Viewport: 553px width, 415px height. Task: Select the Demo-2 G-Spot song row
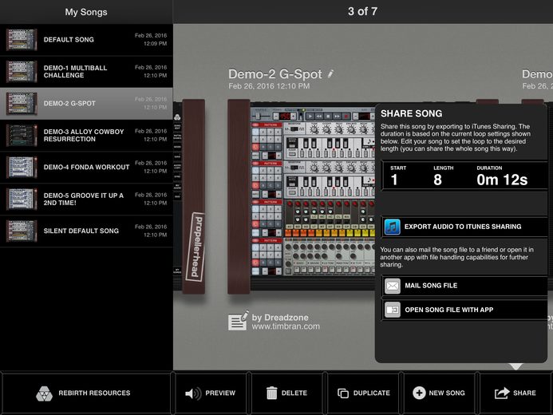tap(86, 103)
